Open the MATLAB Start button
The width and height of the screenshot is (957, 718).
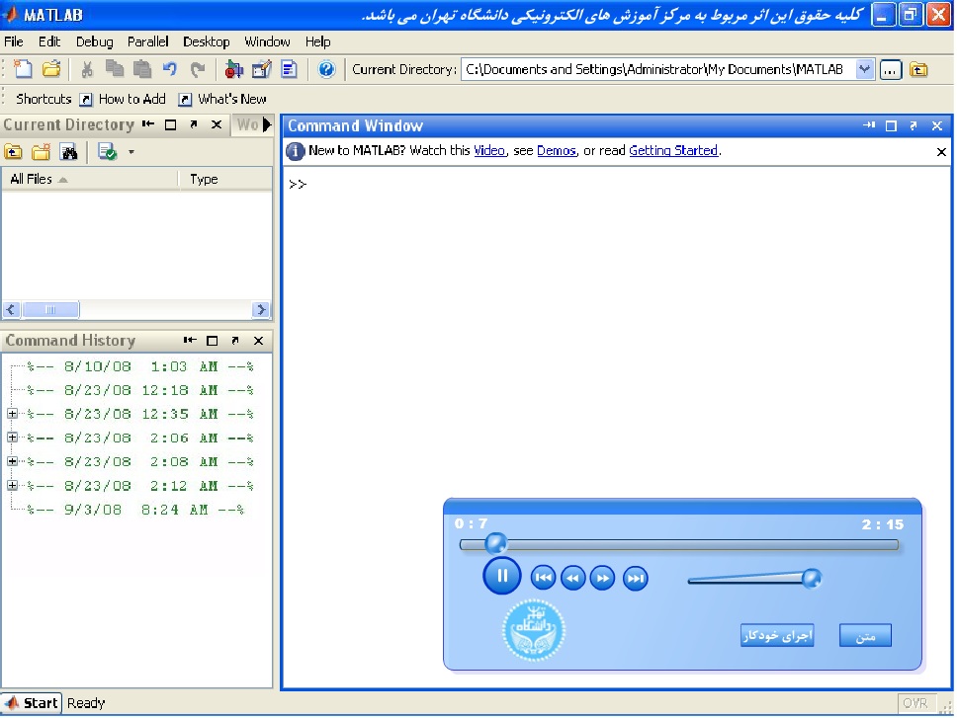(31, 703)
